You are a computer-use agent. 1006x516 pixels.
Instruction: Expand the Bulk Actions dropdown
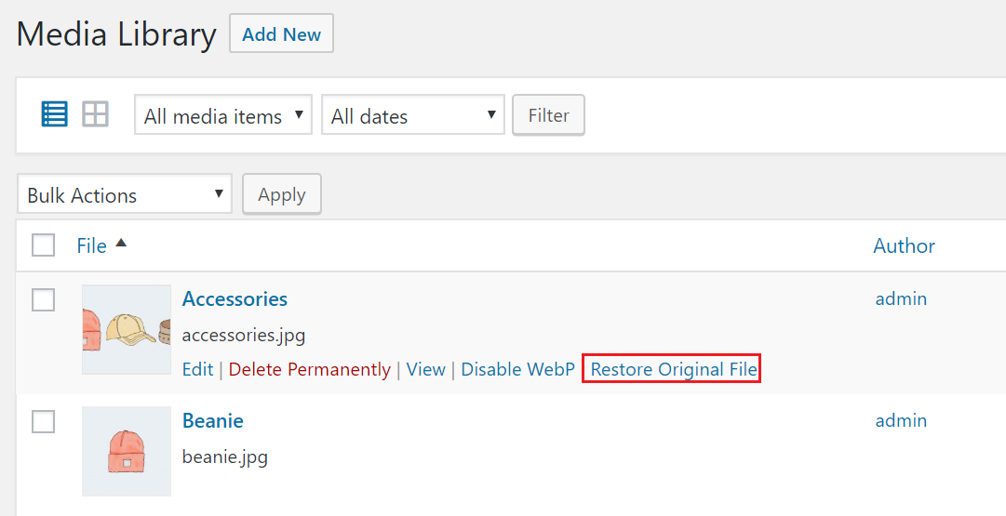click(x=125, y=193)
